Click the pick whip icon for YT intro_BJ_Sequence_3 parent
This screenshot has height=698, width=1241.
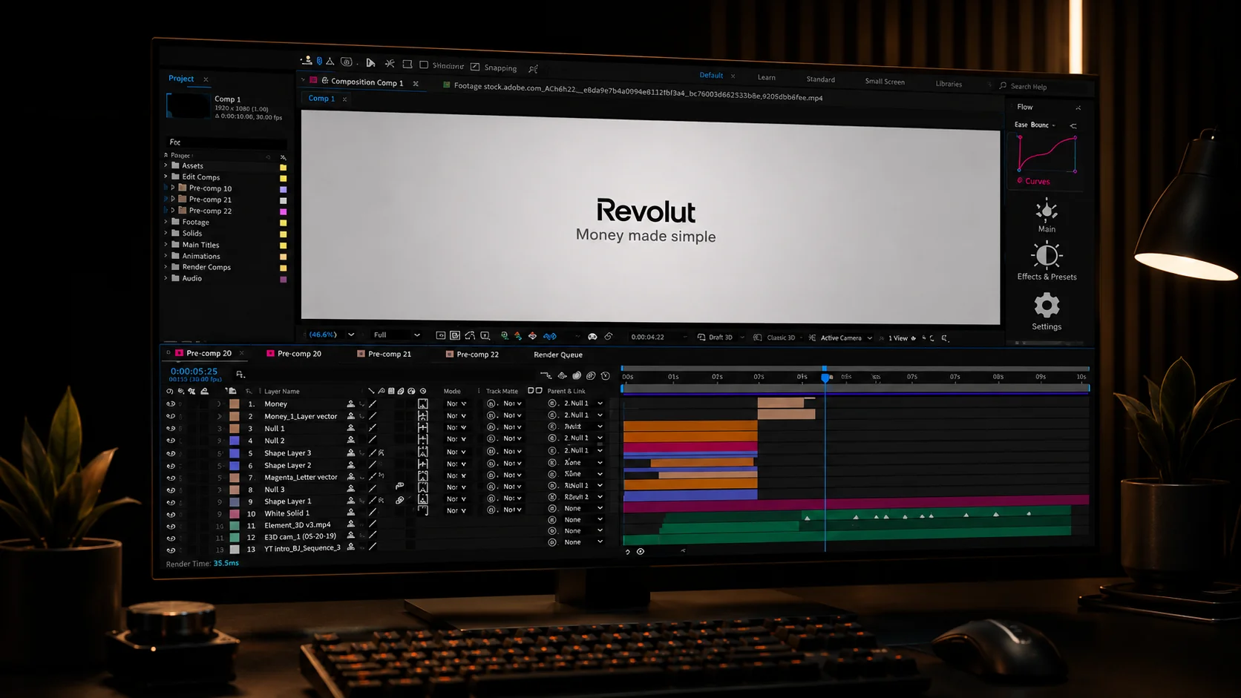pyautogui.click(x=552, y=542)
